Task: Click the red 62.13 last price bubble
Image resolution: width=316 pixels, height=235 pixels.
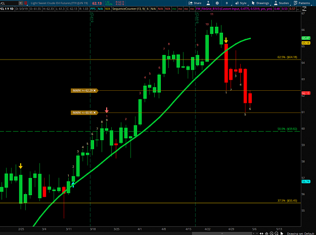Action: pos(306,93)
